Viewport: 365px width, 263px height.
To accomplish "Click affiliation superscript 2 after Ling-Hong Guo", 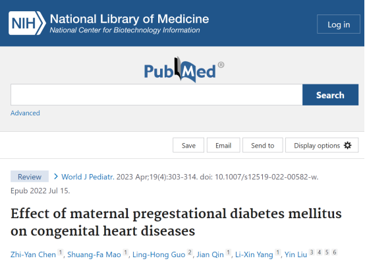I will pos(190,252).
